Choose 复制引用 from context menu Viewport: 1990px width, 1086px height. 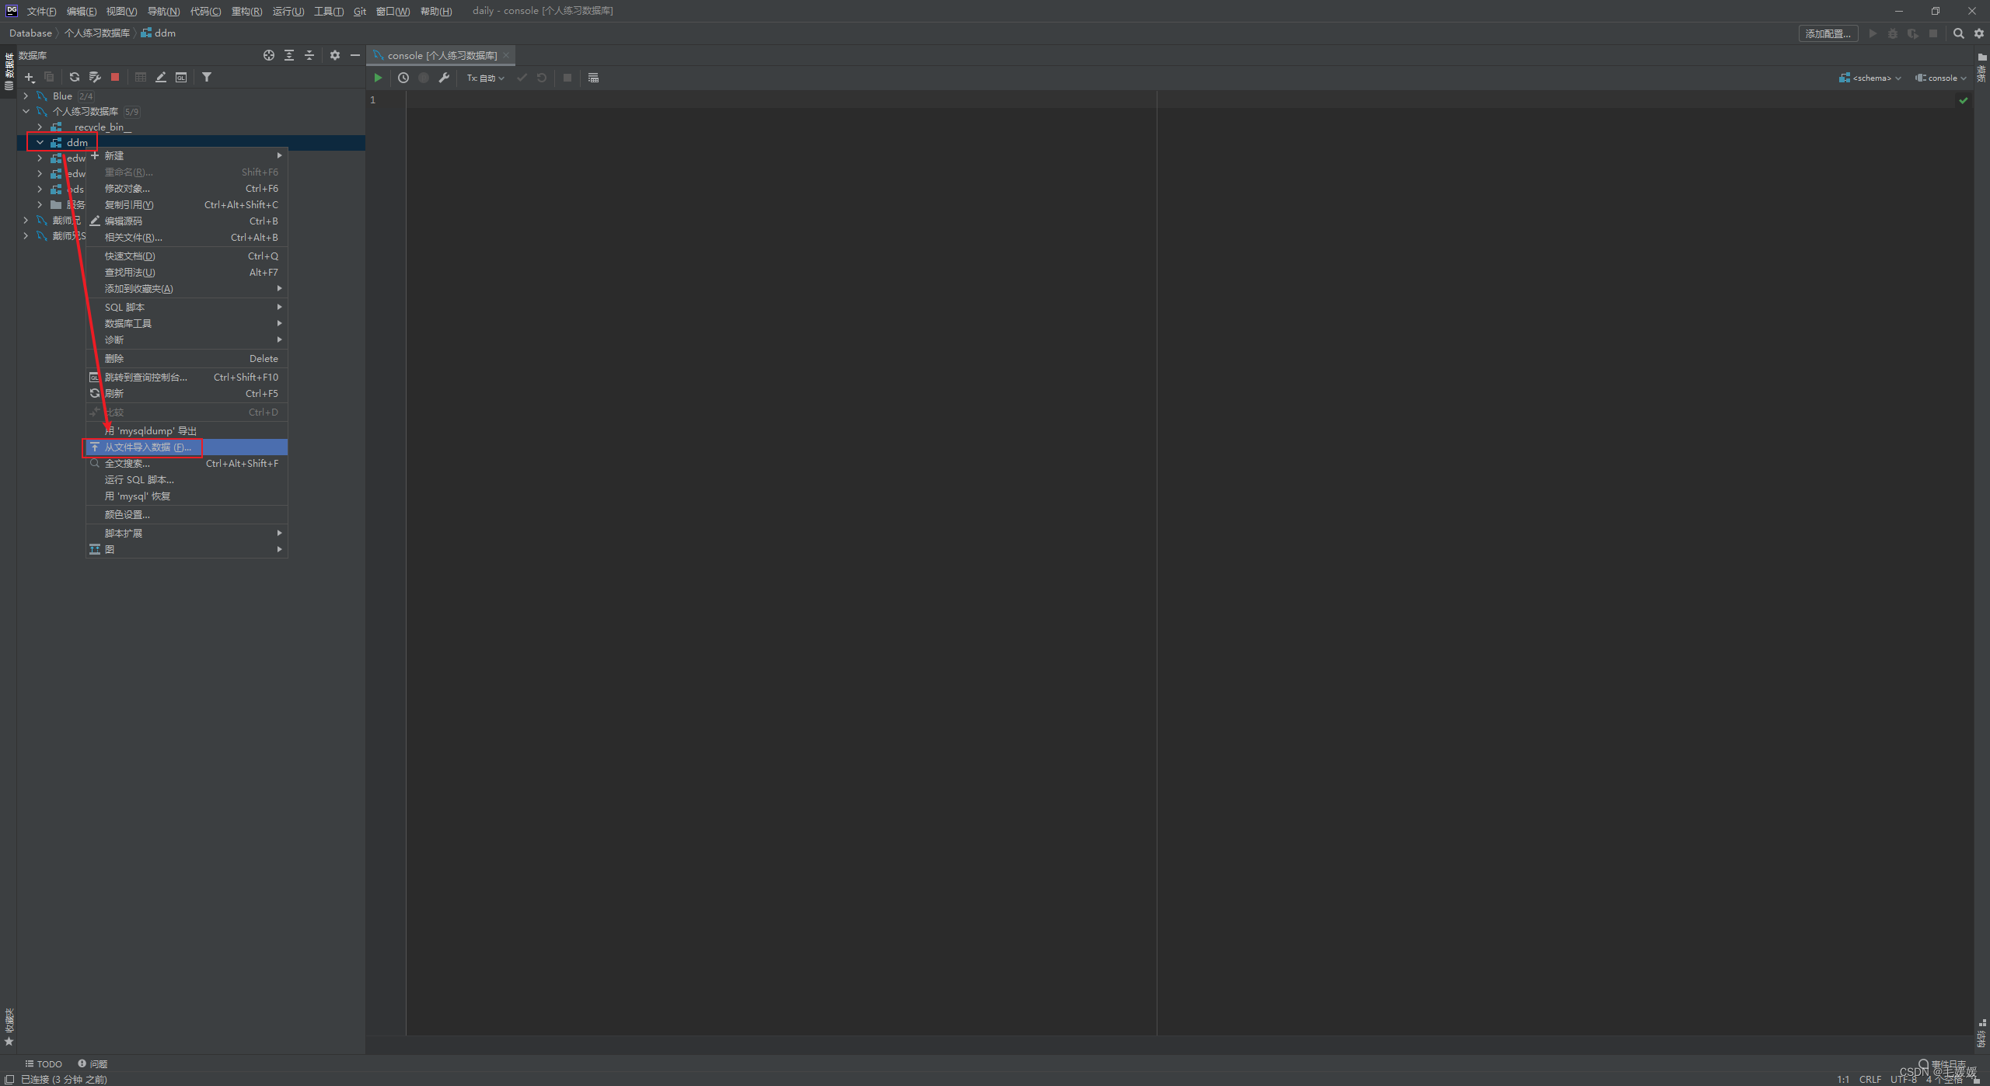click(x=187, y=204)
